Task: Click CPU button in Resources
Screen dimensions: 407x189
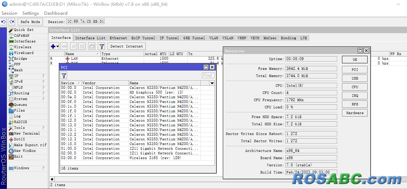Action: pyautogui.click(x=355, y=87)
